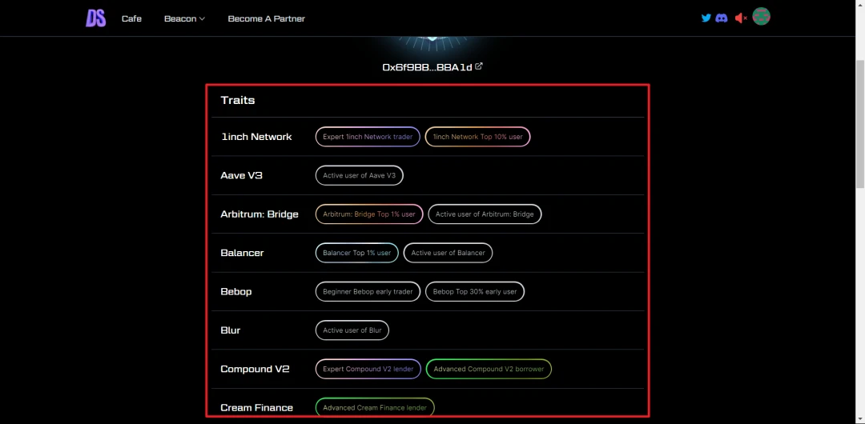The image size is (865, 424).
Task: Select Expert Compound V2 lender badge
Action: point(368,369)
